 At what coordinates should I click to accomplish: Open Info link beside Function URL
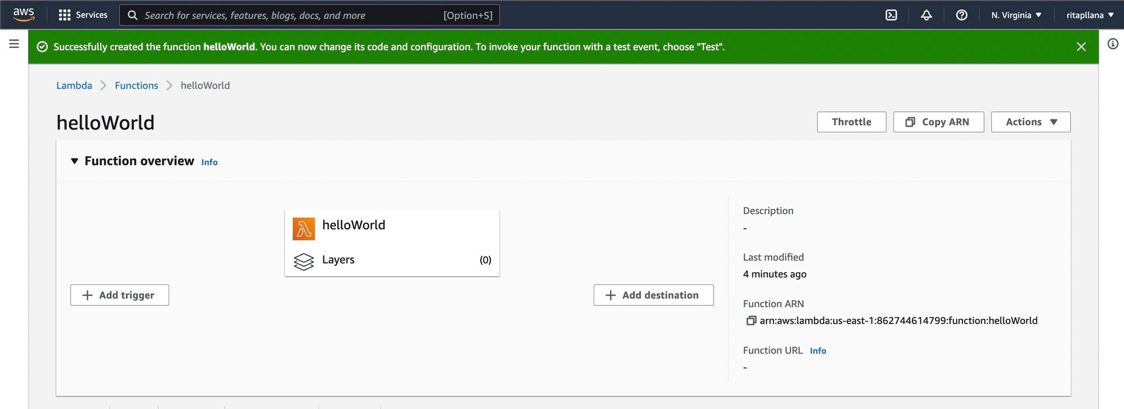click(818, 351)
